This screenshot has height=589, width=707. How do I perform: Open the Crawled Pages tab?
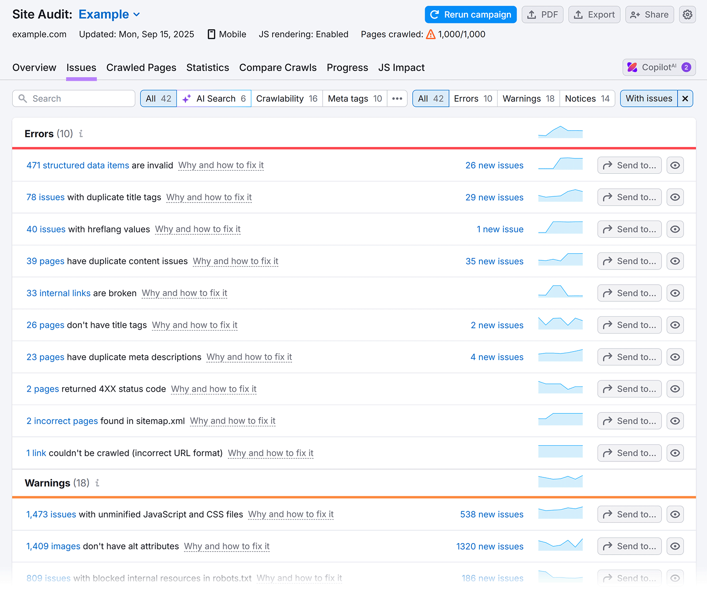pos(141,67)
